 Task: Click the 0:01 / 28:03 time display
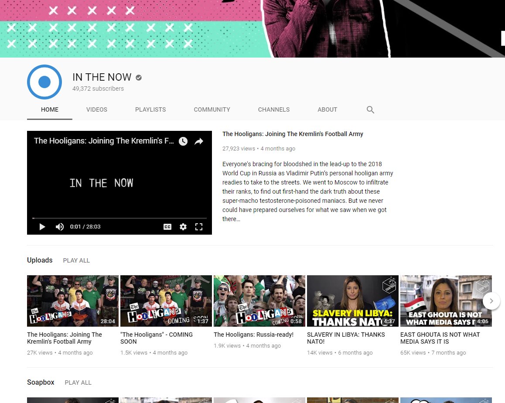coord(85,227)
